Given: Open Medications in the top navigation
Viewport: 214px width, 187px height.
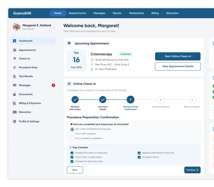Looking at the screenshot, I should click(x=136, y=13).
